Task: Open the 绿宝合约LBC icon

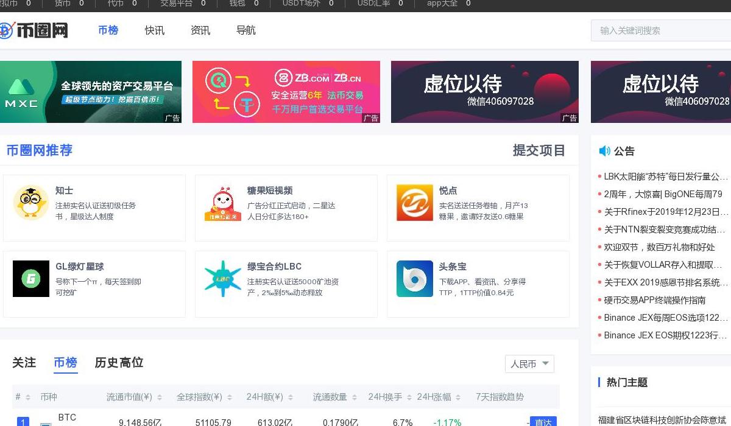Action: tap(223, 279)
